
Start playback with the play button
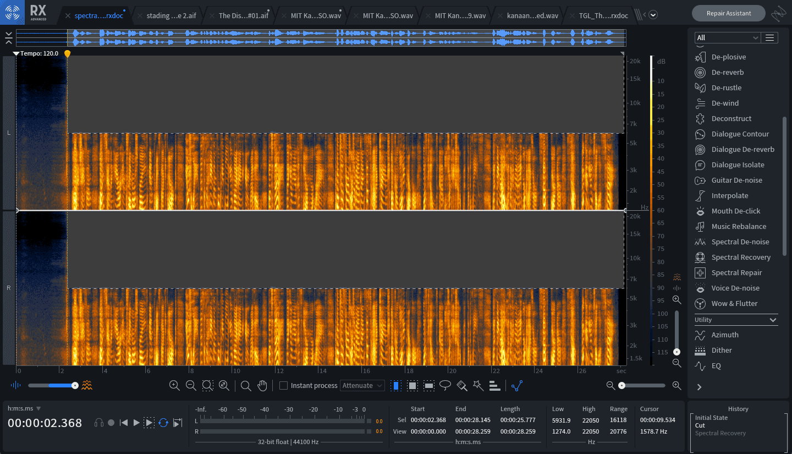click(x=136, y=423)
